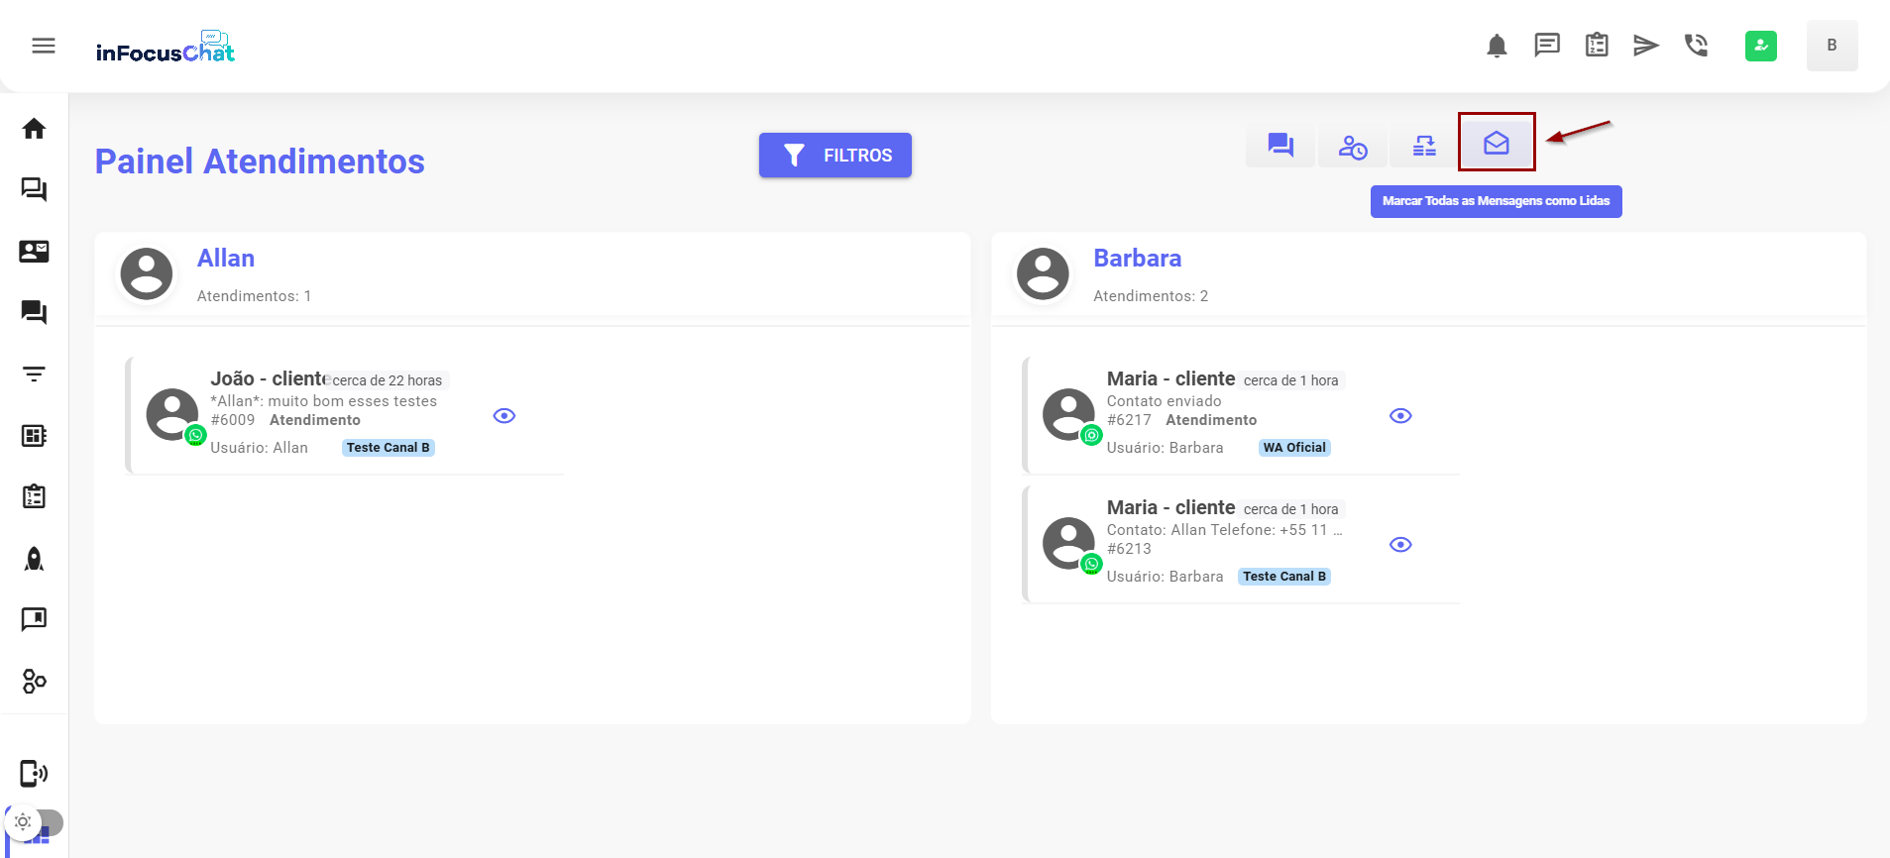Open the kanban board icon in sidebar
The width and height of the screenshot is (1890, 858).
[34, 436]
